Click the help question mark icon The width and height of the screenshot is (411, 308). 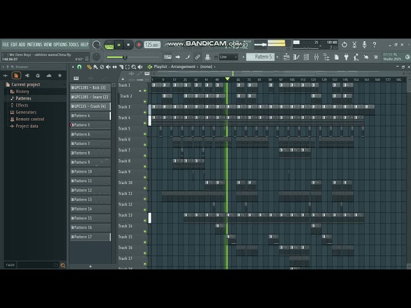pos(374,44)
